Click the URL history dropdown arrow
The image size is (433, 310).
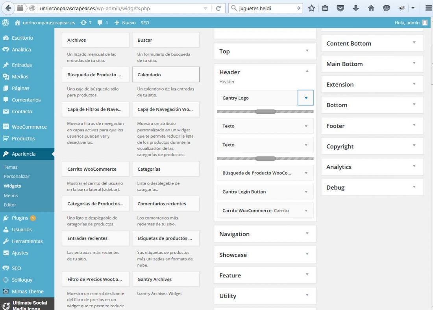click(x=205, y=8)
